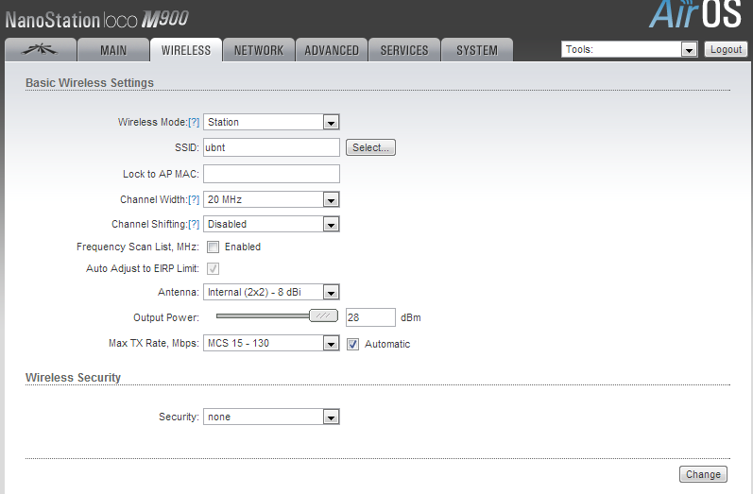The image size is (753, 494).
Task: Switch to the SYSTEM tab
Action: [477, 50]
